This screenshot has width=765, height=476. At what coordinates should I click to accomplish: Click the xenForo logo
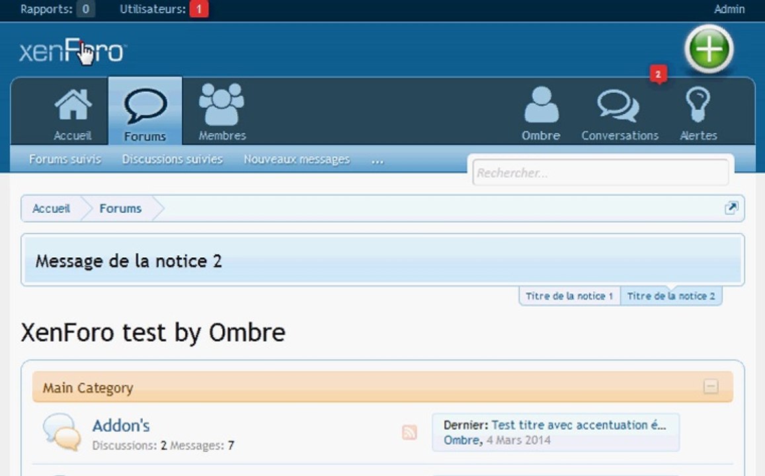click(x=72, y=51)
